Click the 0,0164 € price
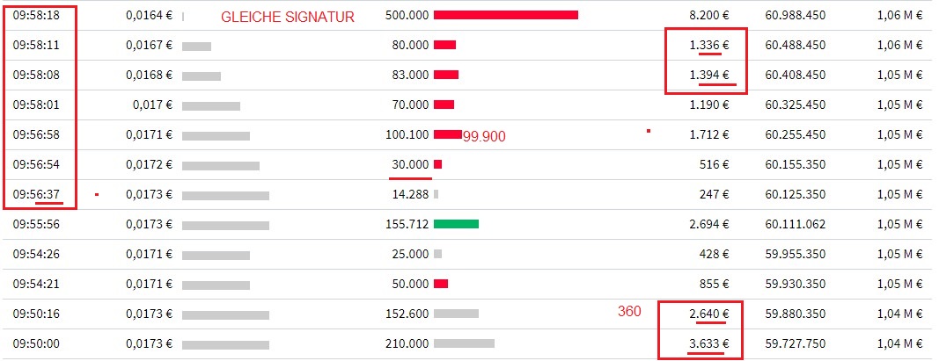The height and width of the screenshot is (361, 939). (149, 15)
